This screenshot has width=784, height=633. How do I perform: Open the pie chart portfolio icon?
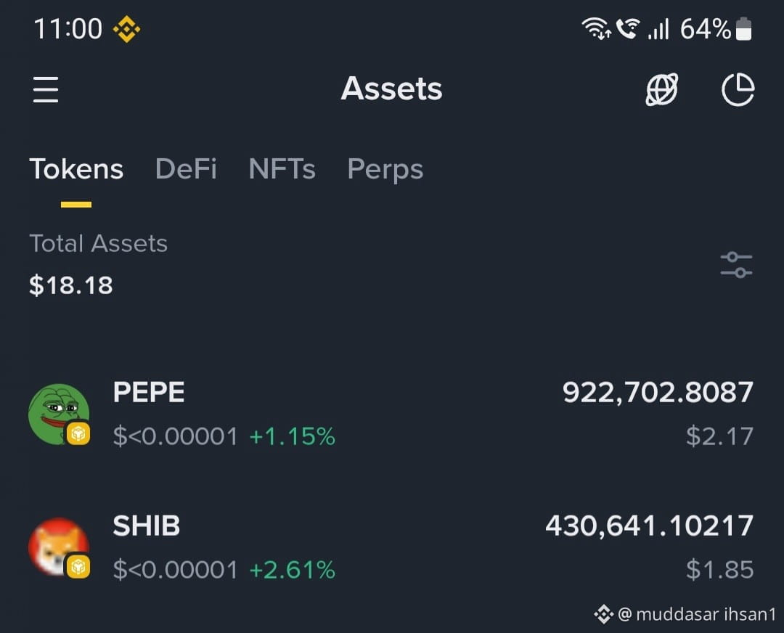(x=738, y=89)
